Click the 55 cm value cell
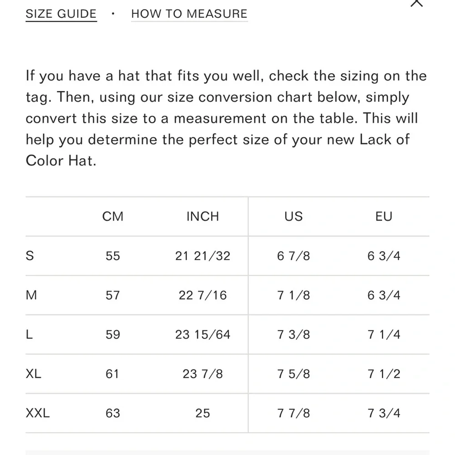Screen dimensions: 455x455 113,256
